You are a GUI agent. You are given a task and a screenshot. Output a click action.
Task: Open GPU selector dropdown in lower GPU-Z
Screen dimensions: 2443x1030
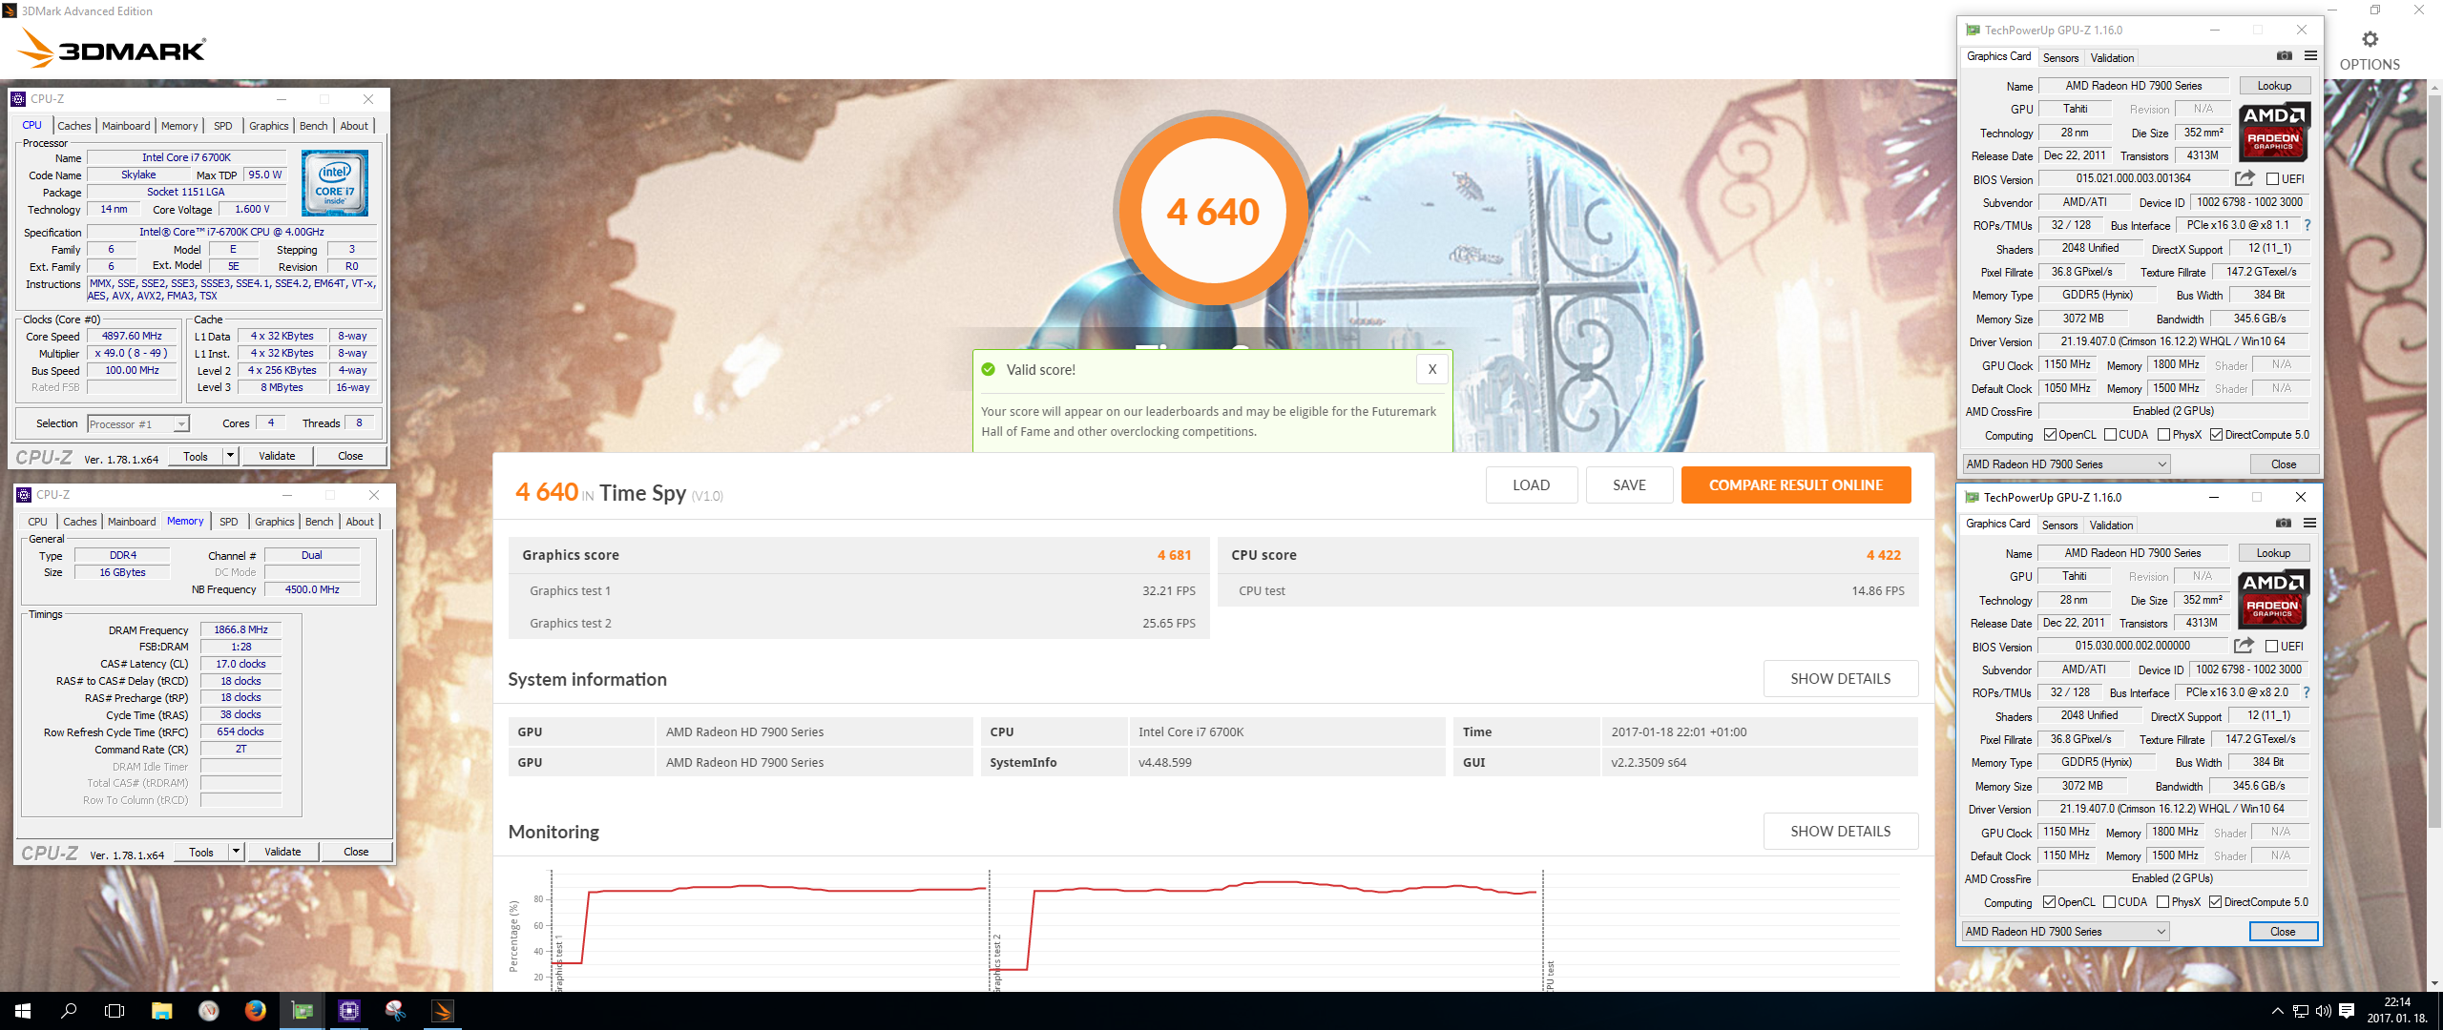(x=2065, y=932)
